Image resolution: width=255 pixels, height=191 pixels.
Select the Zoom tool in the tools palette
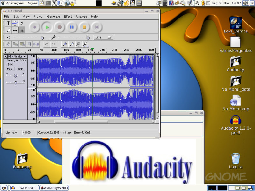[8, 30]
